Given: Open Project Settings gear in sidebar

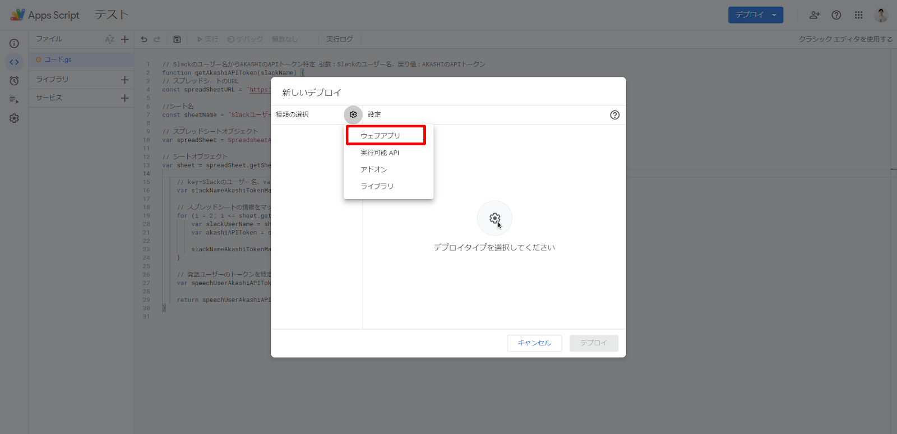Looking at the screenshot, I should 14,118.
